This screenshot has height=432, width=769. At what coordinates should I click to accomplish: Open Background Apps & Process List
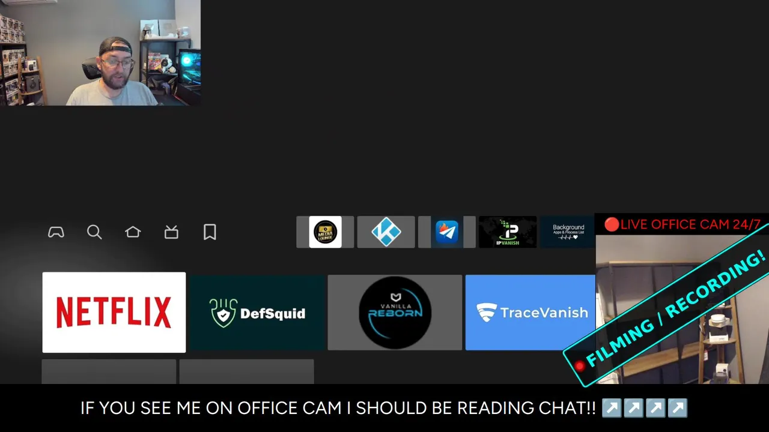coord(567,232)
